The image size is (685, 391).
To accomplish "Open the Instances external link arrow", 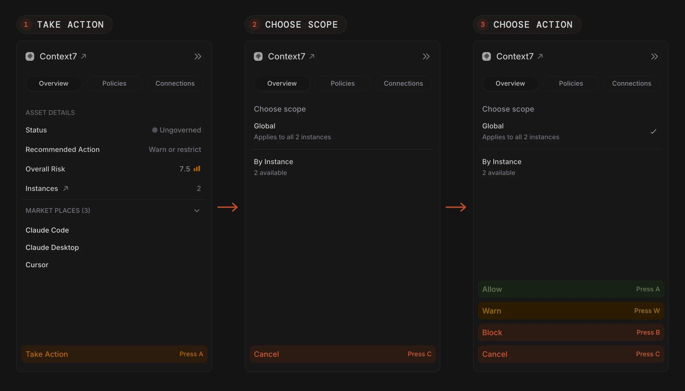I will tap(66, 188).
